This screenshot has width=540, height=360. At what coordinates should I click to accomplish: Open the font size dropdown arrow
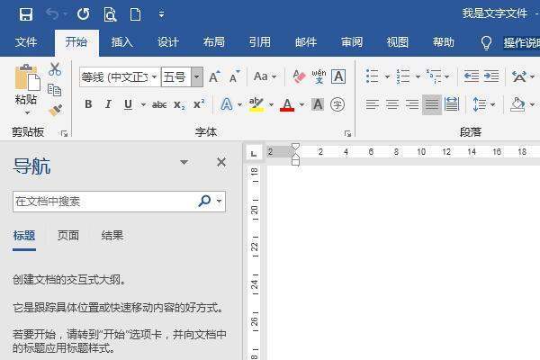coord(196,76)
